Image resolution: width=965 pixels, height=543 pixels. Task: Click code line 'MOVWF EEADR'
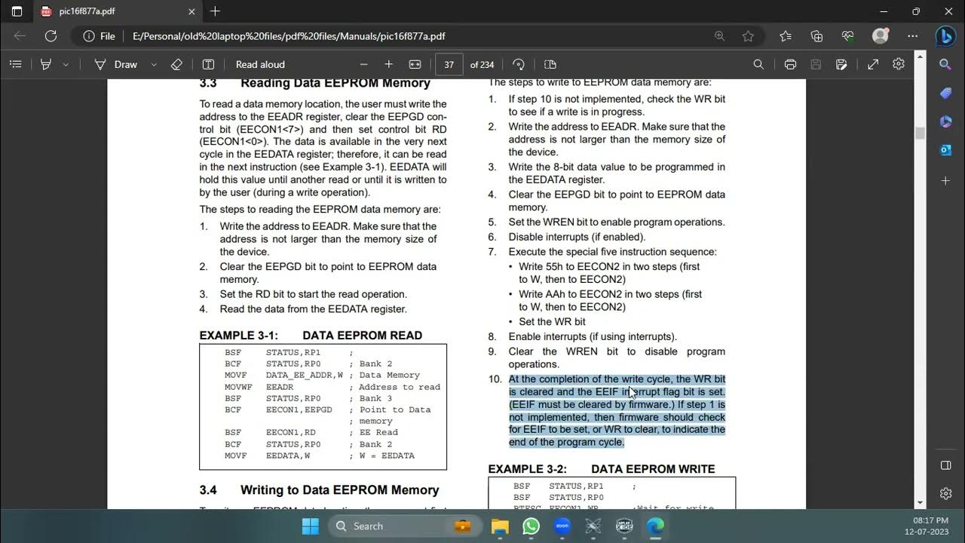pos(259,387)
